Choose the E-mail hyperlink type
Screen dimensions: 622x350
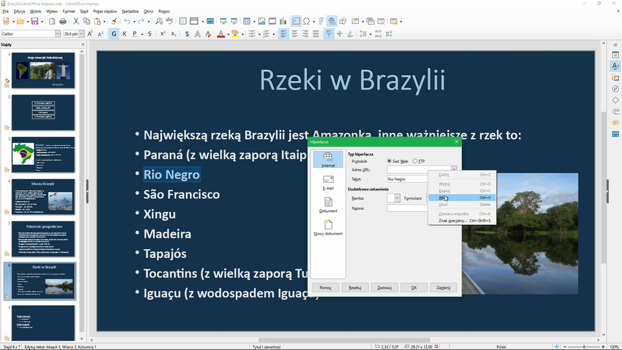(328, 182)
